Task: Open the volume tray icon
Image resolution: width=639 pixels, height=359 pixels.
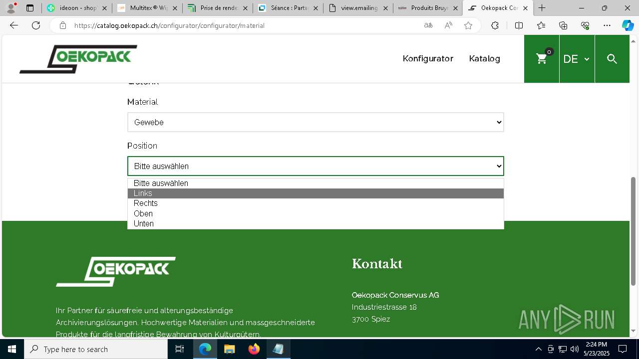Action: point(575,349)
